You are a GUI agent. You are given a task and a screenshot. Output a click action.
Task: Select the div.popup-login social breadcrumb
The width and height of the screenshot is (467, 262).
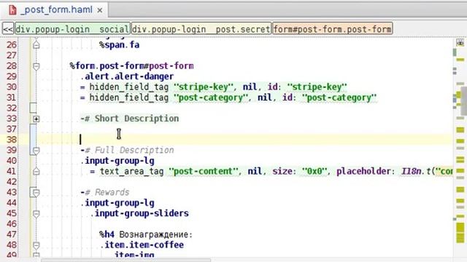click(x=72, y=29)
